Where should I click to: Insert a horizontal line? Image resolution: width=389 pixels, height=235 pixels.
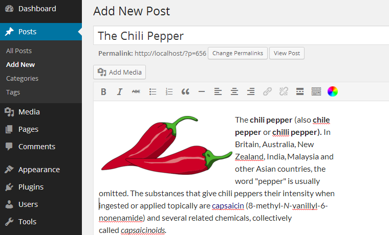202,91
